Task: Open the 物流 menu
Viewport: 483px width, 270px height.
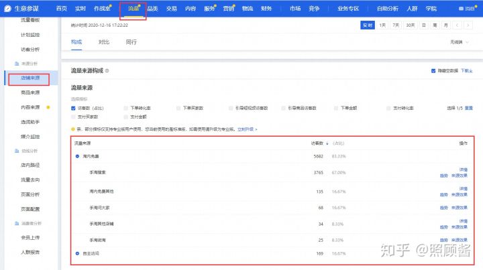Action: 248,9
